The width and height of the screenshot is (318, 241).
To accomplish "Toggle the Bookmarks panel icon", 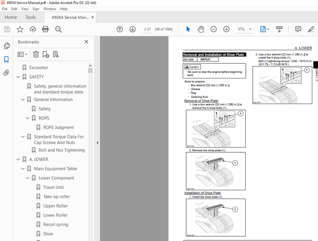I will 7,59.
